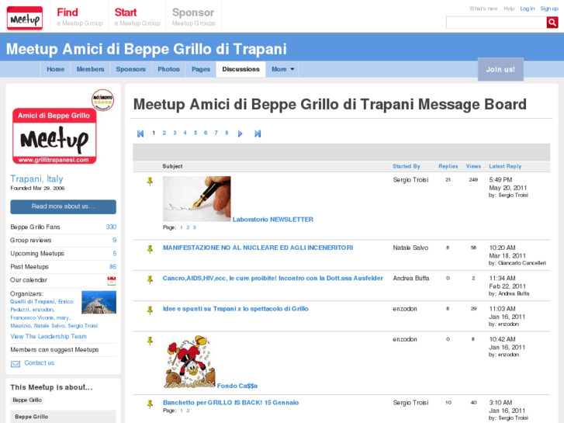Open the Laboratorio NEWSLETTER thread
This screenshot has width=564, height=423.
[272, 219]
